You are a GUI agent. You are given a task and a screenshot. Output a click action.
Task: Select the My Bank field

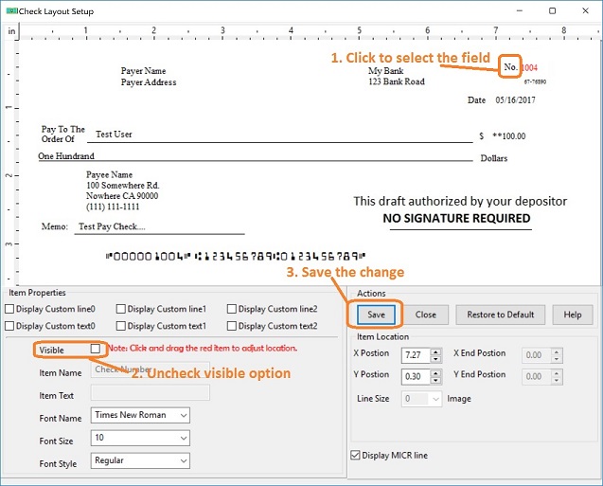(385, 71)
